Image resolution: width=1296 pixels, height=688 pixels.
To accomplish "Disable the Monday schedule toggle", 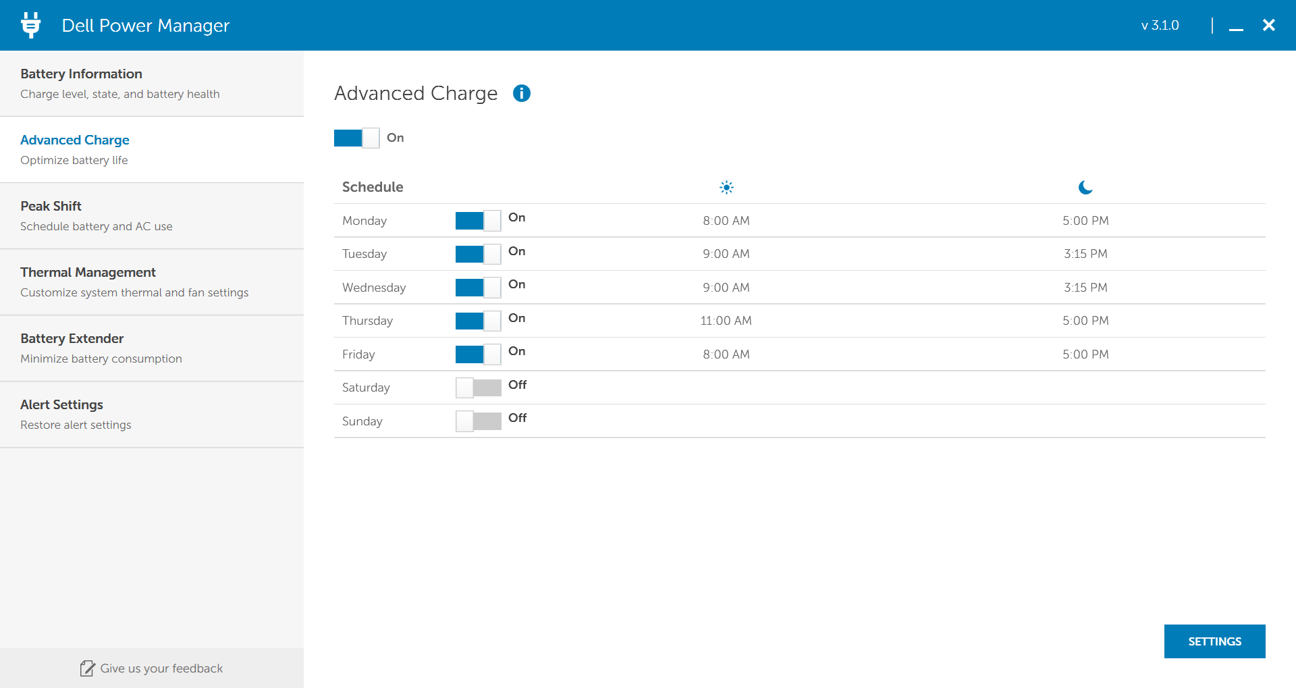I will click(478, 221).
